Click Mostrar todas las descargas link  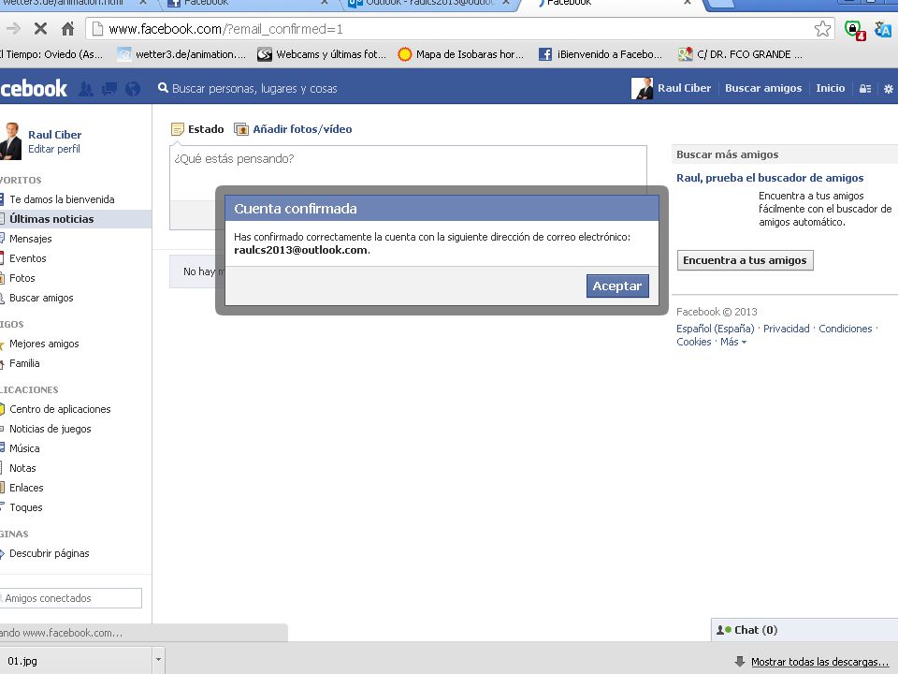pyautogui.click(x=819, y=662)
